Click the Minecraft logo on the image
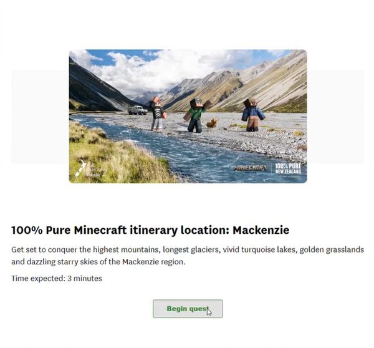The width and height of the screenshot is (374, 348). tap(250, 168)
